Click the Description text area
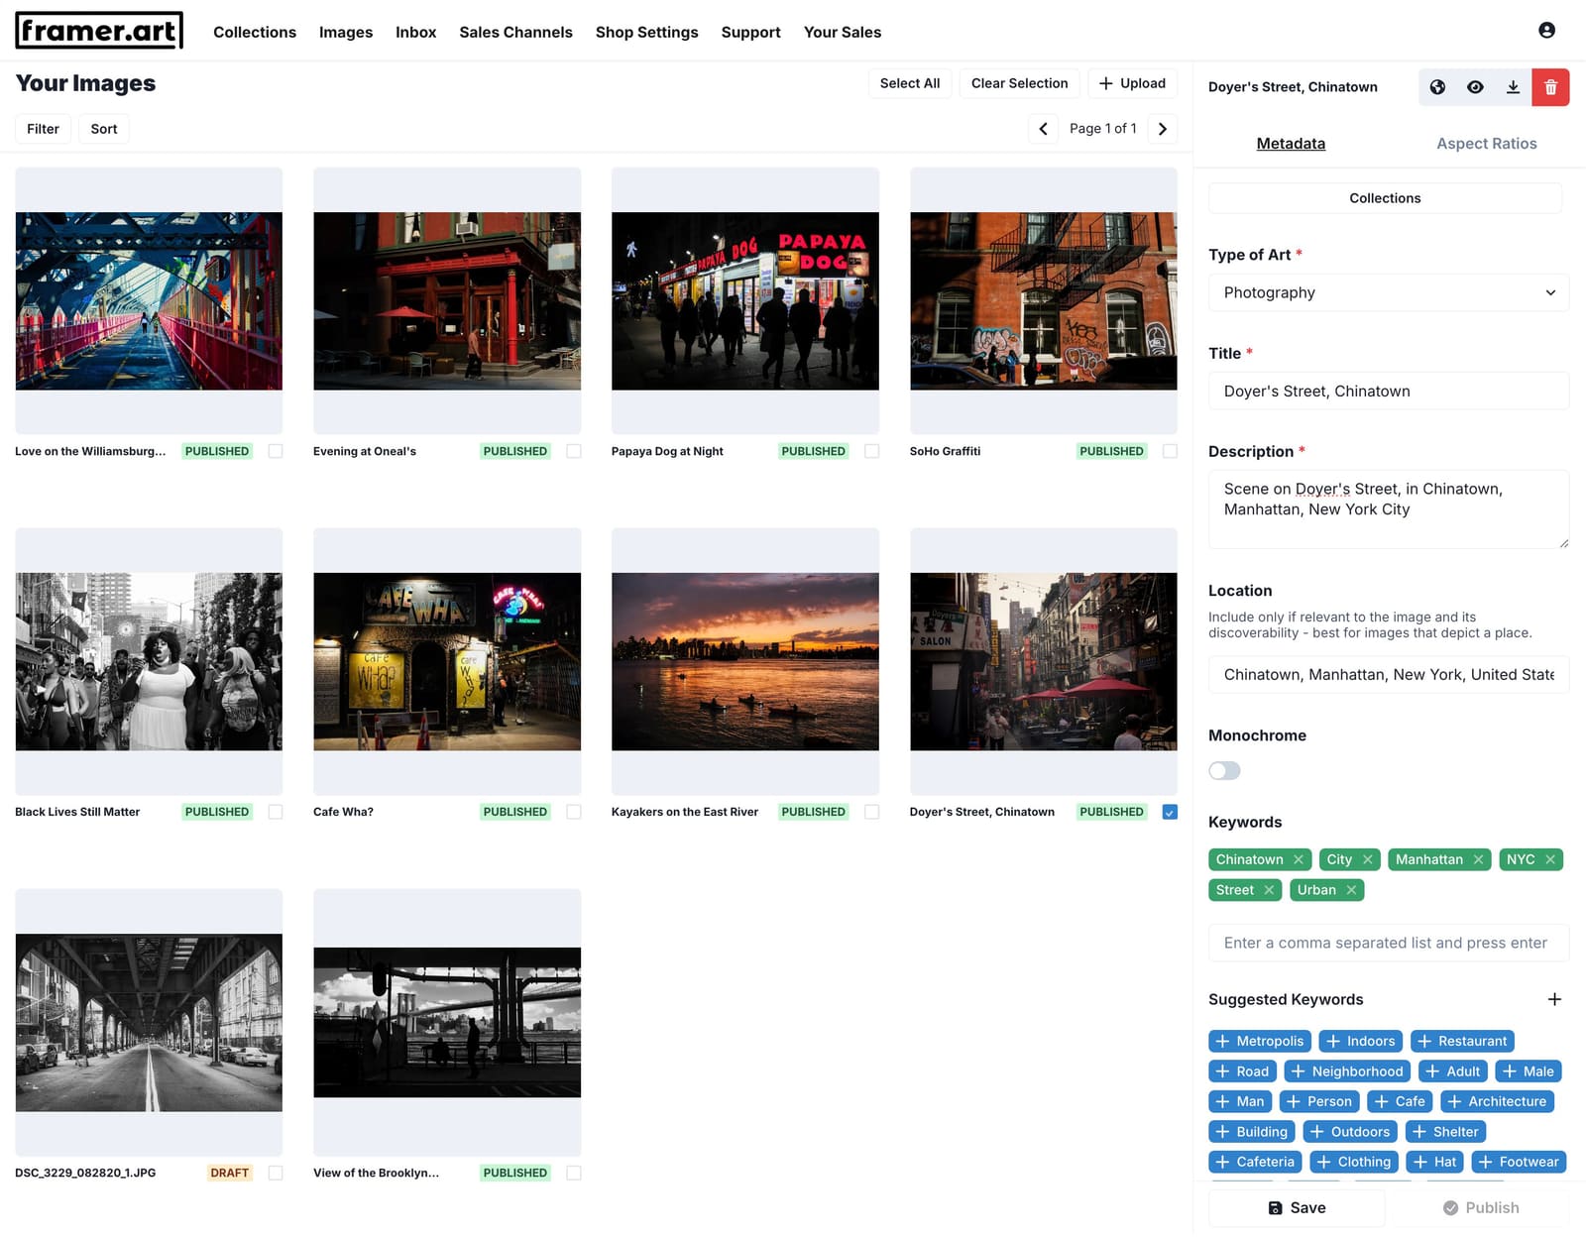Viewport: 1586px width, 1239px height. tap(1388, 509)
